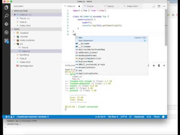Image resolution: width=180 pixels, height=135 pixels.
Task: Click the new terminal plus icon
Action: click(154, 66)
